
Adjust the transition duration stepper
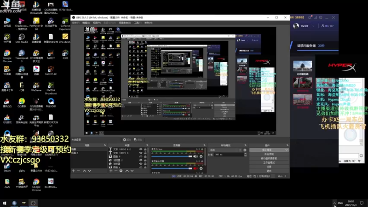[x=246, y=155]
